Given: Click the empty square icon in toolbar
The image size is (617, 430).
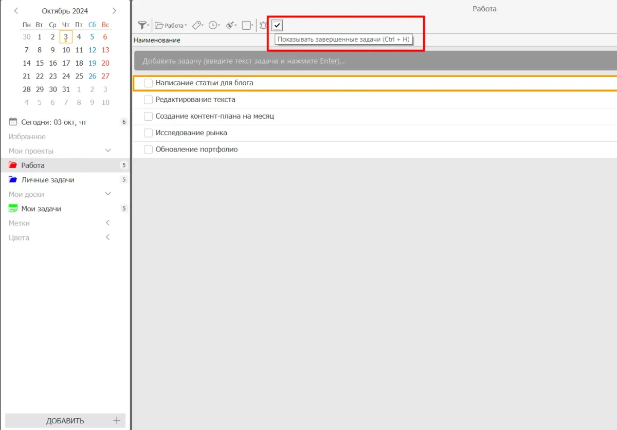Looking at the screenshot, I should click(246, 25).
